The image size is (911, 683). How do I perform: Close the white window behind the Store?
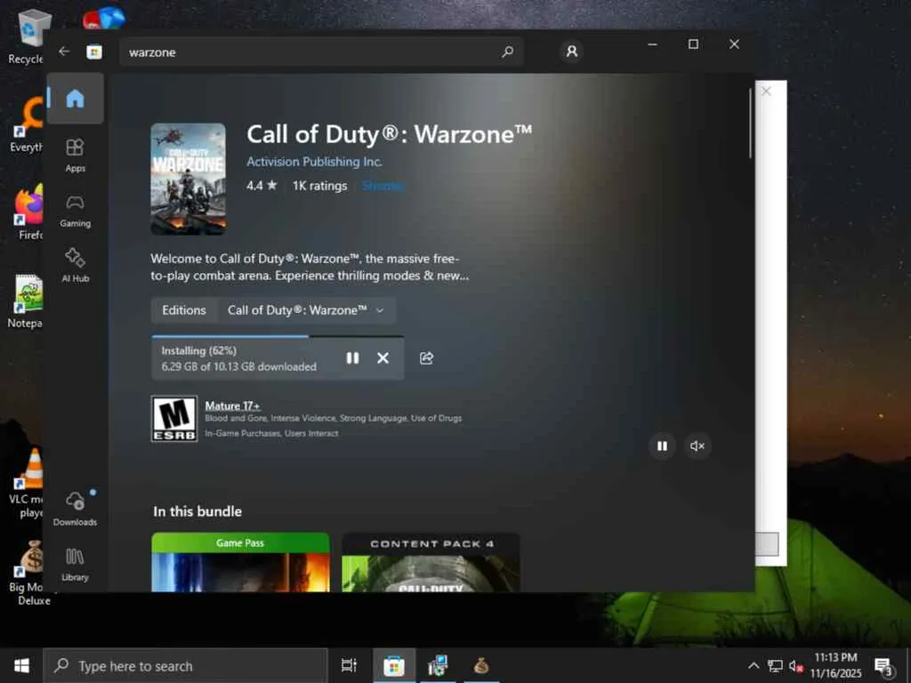766,92
